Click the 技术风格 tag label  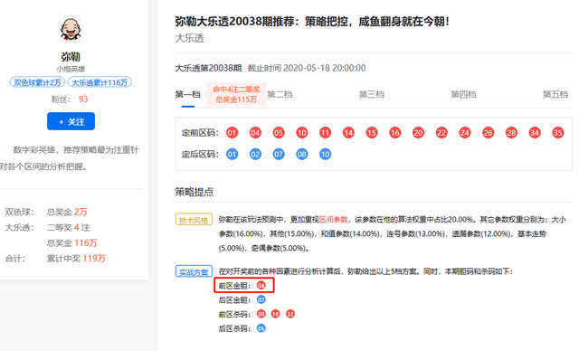(x=194, y=219)
